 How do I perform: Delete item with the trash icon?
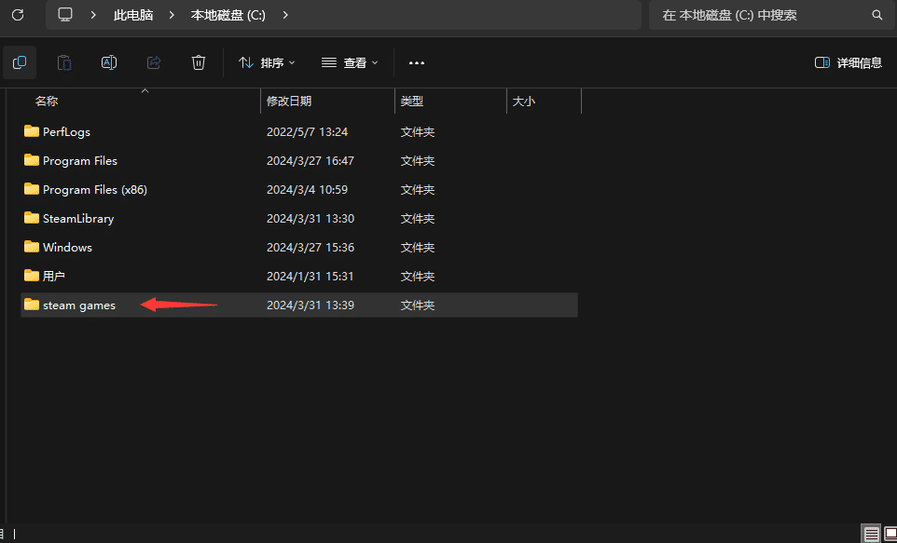[199, 62]
